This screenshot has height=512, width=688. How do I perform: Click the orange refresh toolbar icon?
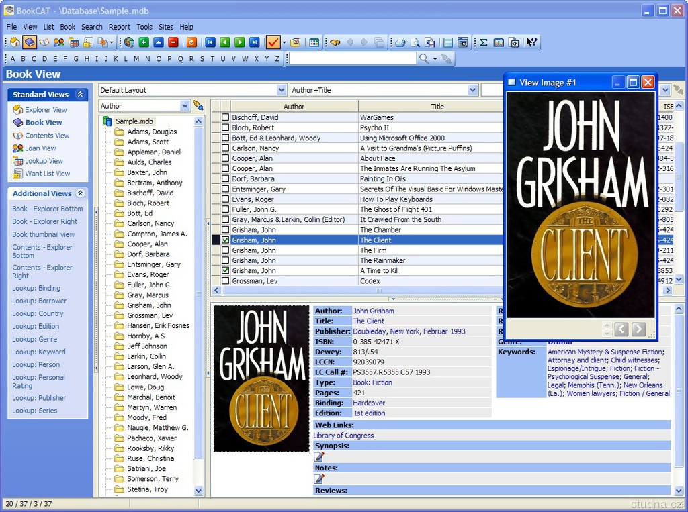(191, 42)
